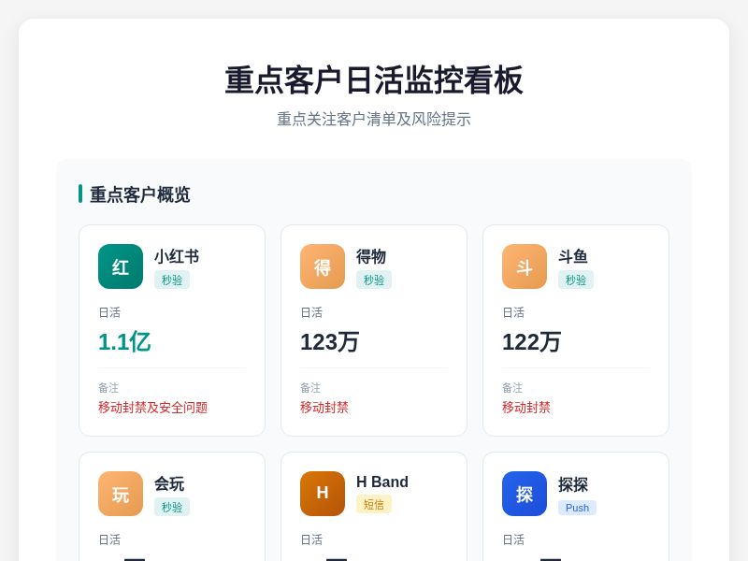Click the 得物 orange app icon
The width and height of the screenshot is (748, 561).
pos(323,266)
